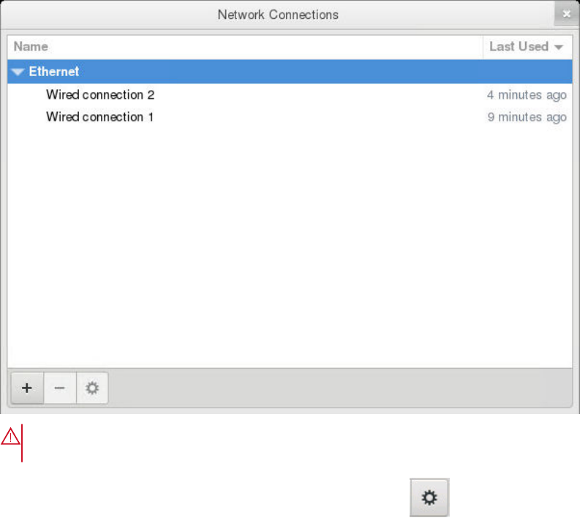Select the Ethernet group row label
This screenshot has height=518, width=580.
[x=54, y=72]
